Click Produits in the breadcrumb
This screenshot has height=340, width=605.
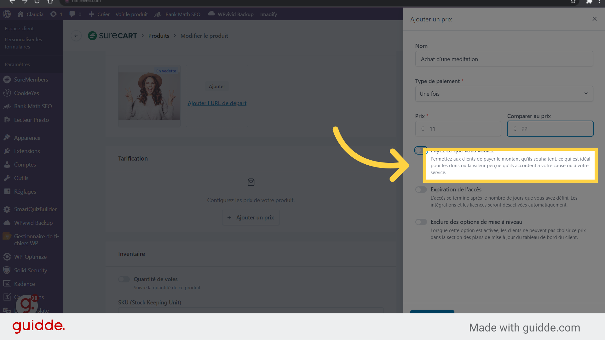point(158,36)
